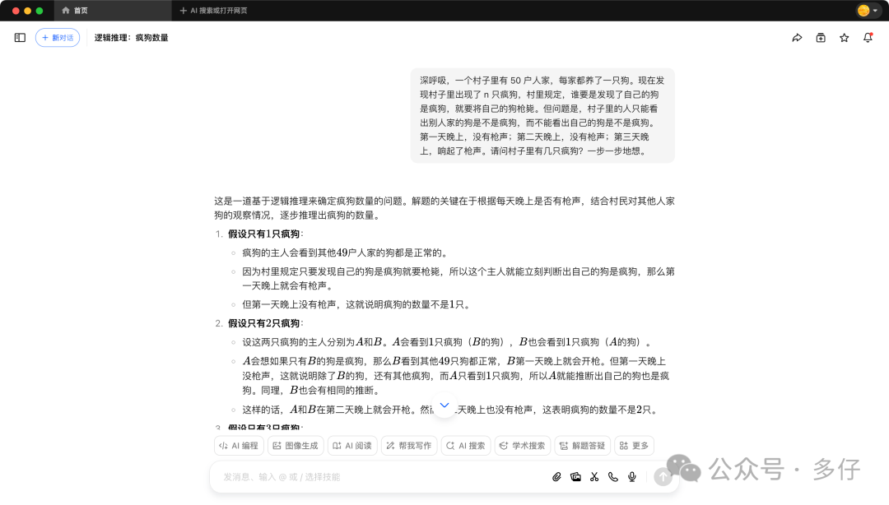The width and height of the screenshot is (889, 505).
Task: Click the plus icon on new tab
Action: click(x=183, y=10)
